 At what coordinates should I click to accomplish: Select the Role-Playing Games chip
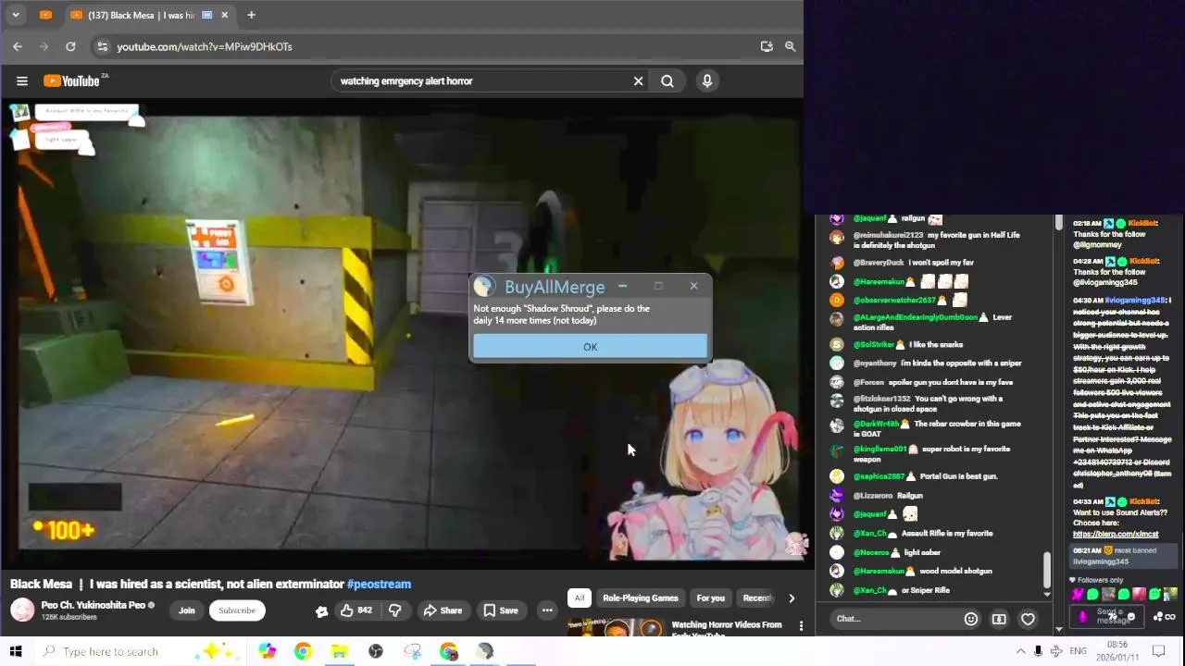[x=641, y=598]
